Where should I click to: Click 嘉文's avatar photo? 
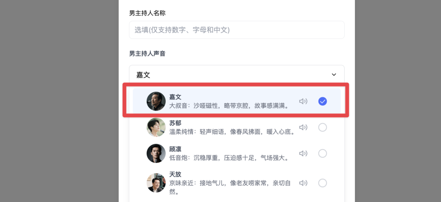(x=156, y=101)
